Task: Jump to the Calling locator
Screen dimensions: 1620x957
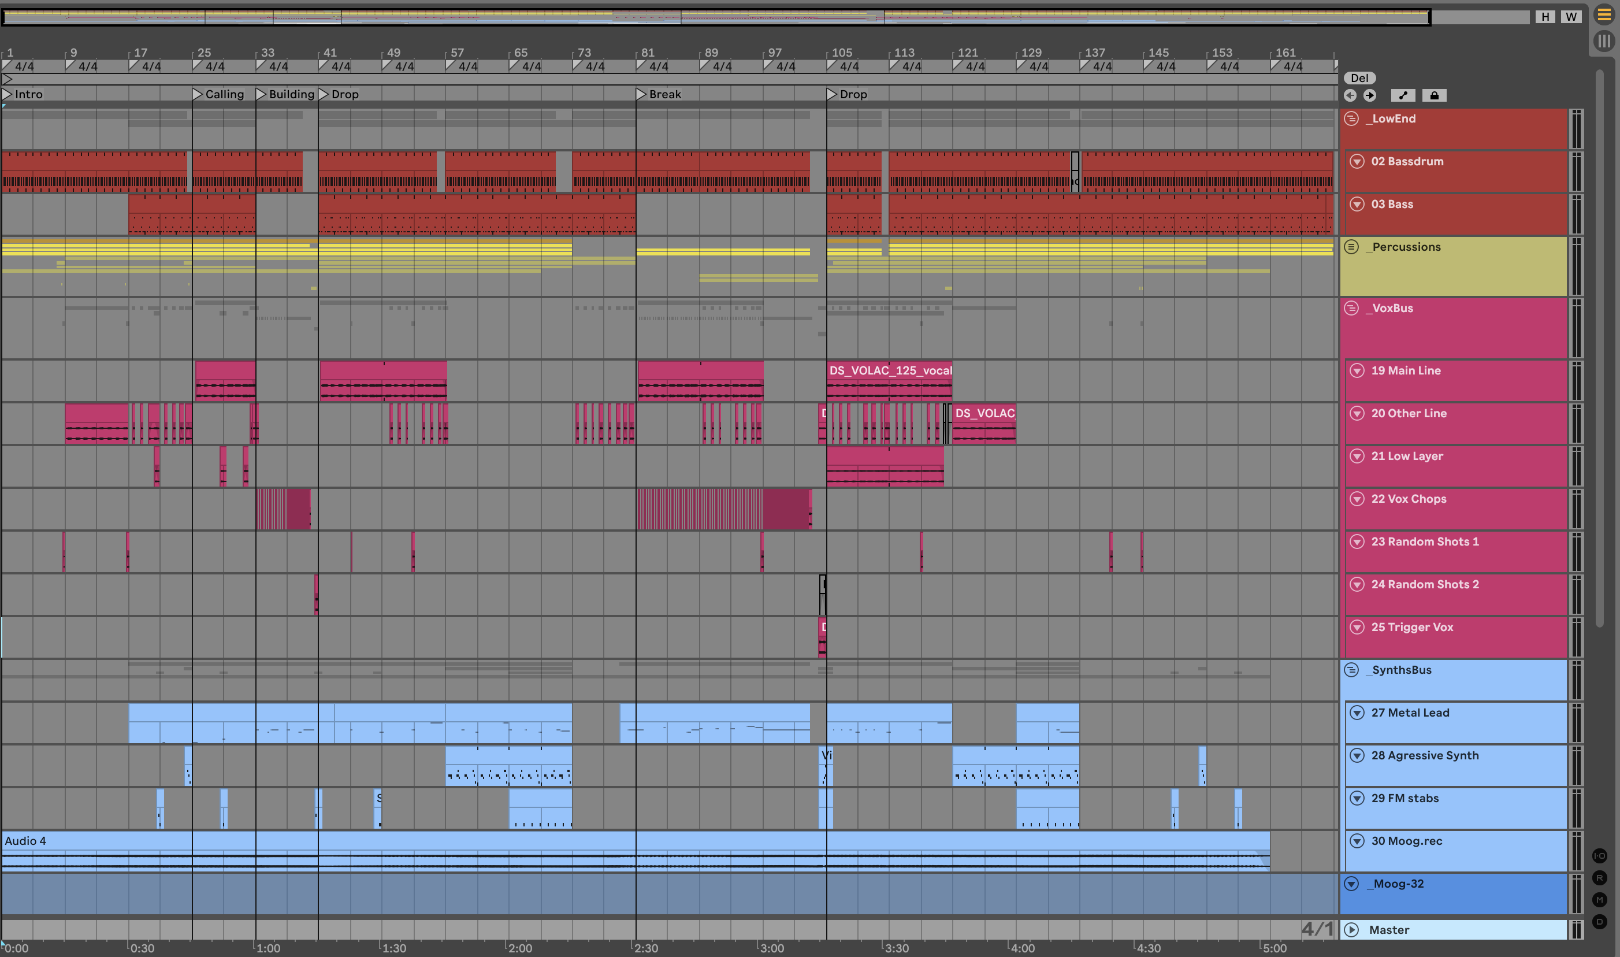Action: tap(198, 94)
